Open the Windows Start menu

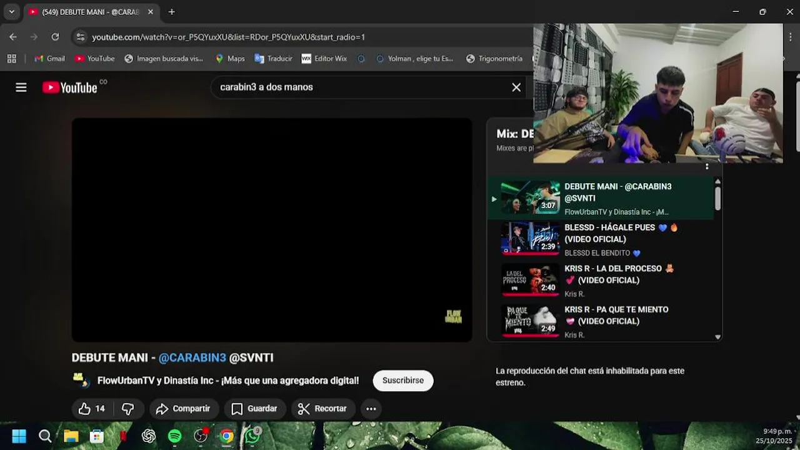coord(19,436)
